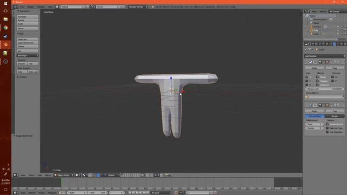The height and width of the screenshot is (195, 347).
Task: Select Camera in the outliner
Action: 317,27
